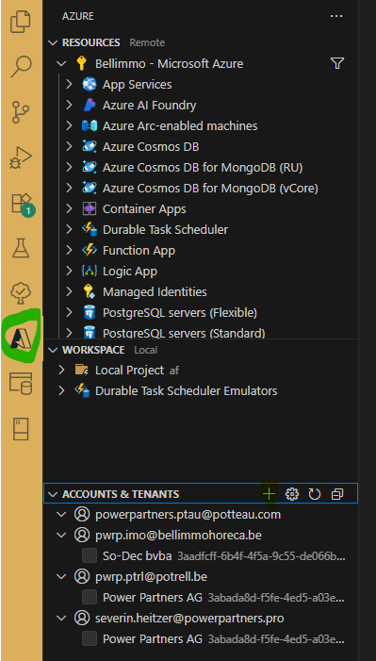Open Source Control view
Viewport: 376px width, 661px height.
coord(21,111)
